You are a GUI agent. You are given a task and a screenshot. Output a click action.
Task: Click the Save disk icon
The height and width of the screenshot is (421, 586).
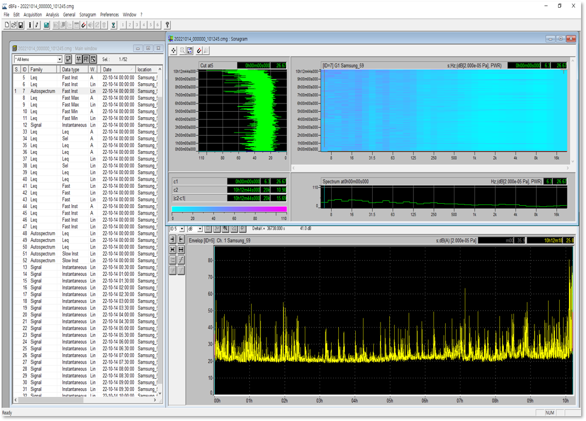[21, 25]
